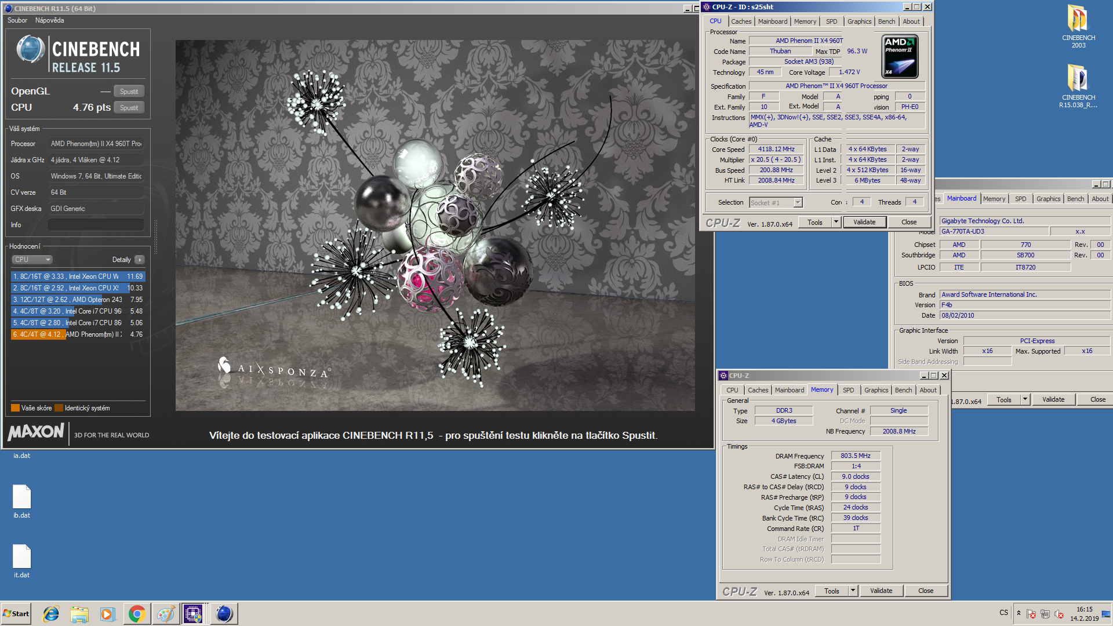The height and width of the screenshot is (626, 1113).
Task: Switch to Cinebench taskbar item
Action: (x=224, y=614)
